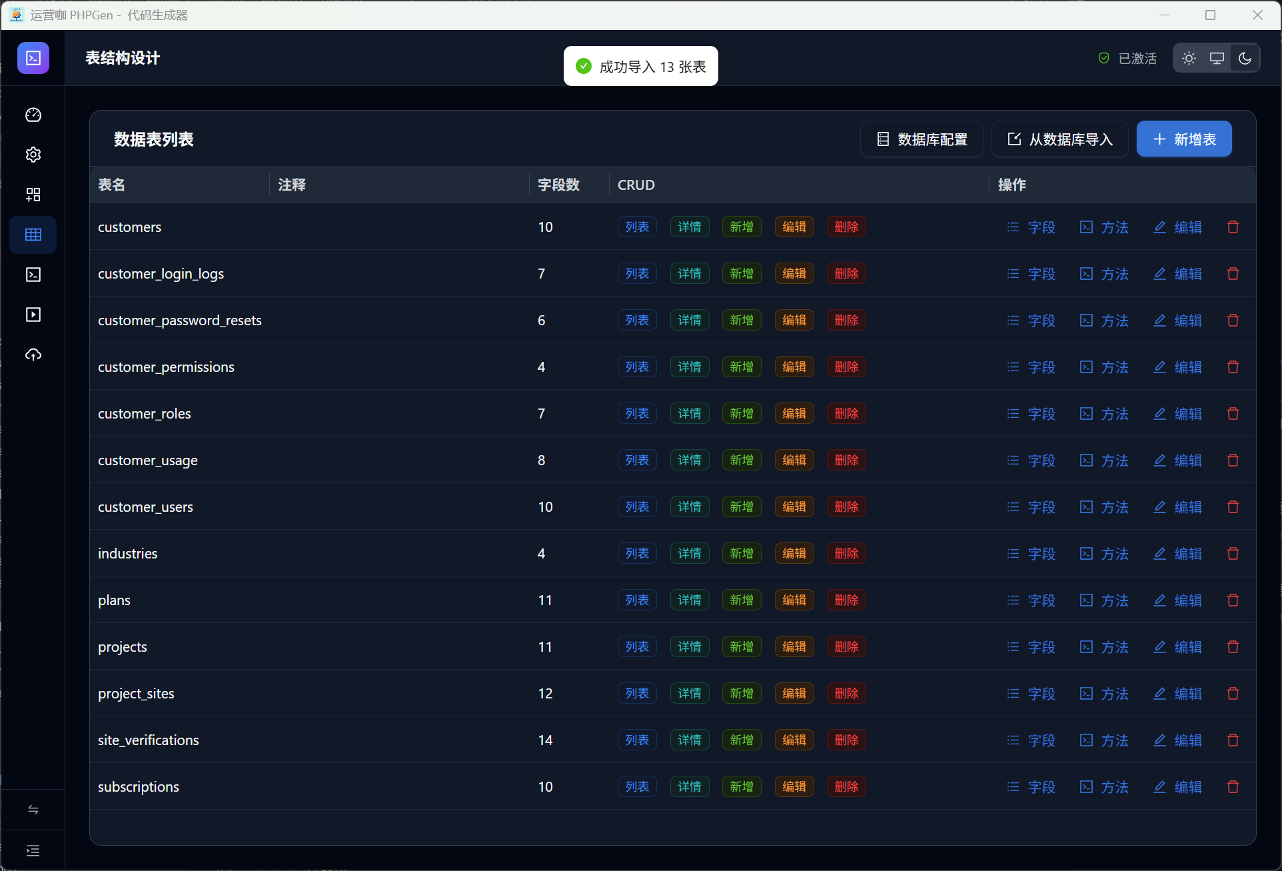The height and width of the screenshot is (871, 1282).
Task: Toggle 详情 CRUD tag for customer_login_logs
Action: coord(690,274)
